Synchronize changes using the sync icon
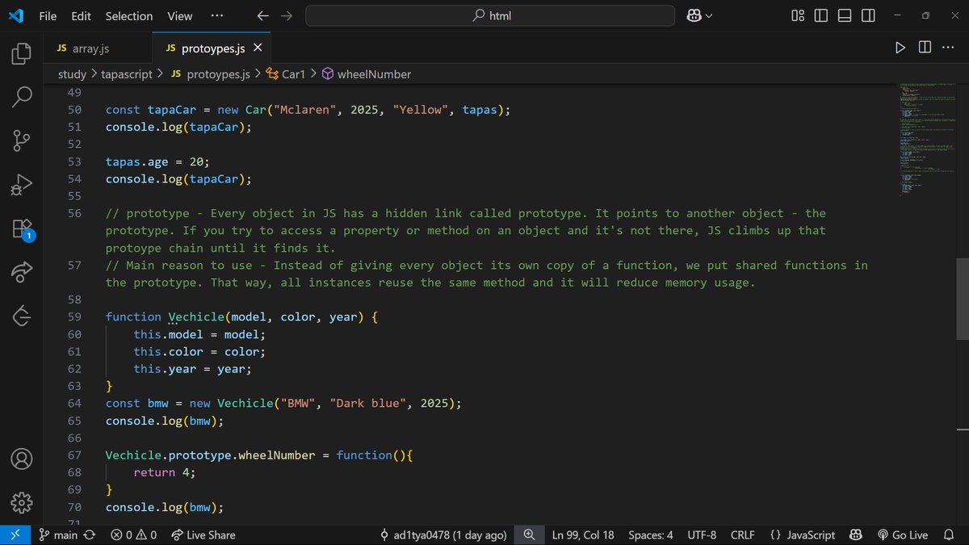This screenshot has height=545, width=969. pos(89,535)
